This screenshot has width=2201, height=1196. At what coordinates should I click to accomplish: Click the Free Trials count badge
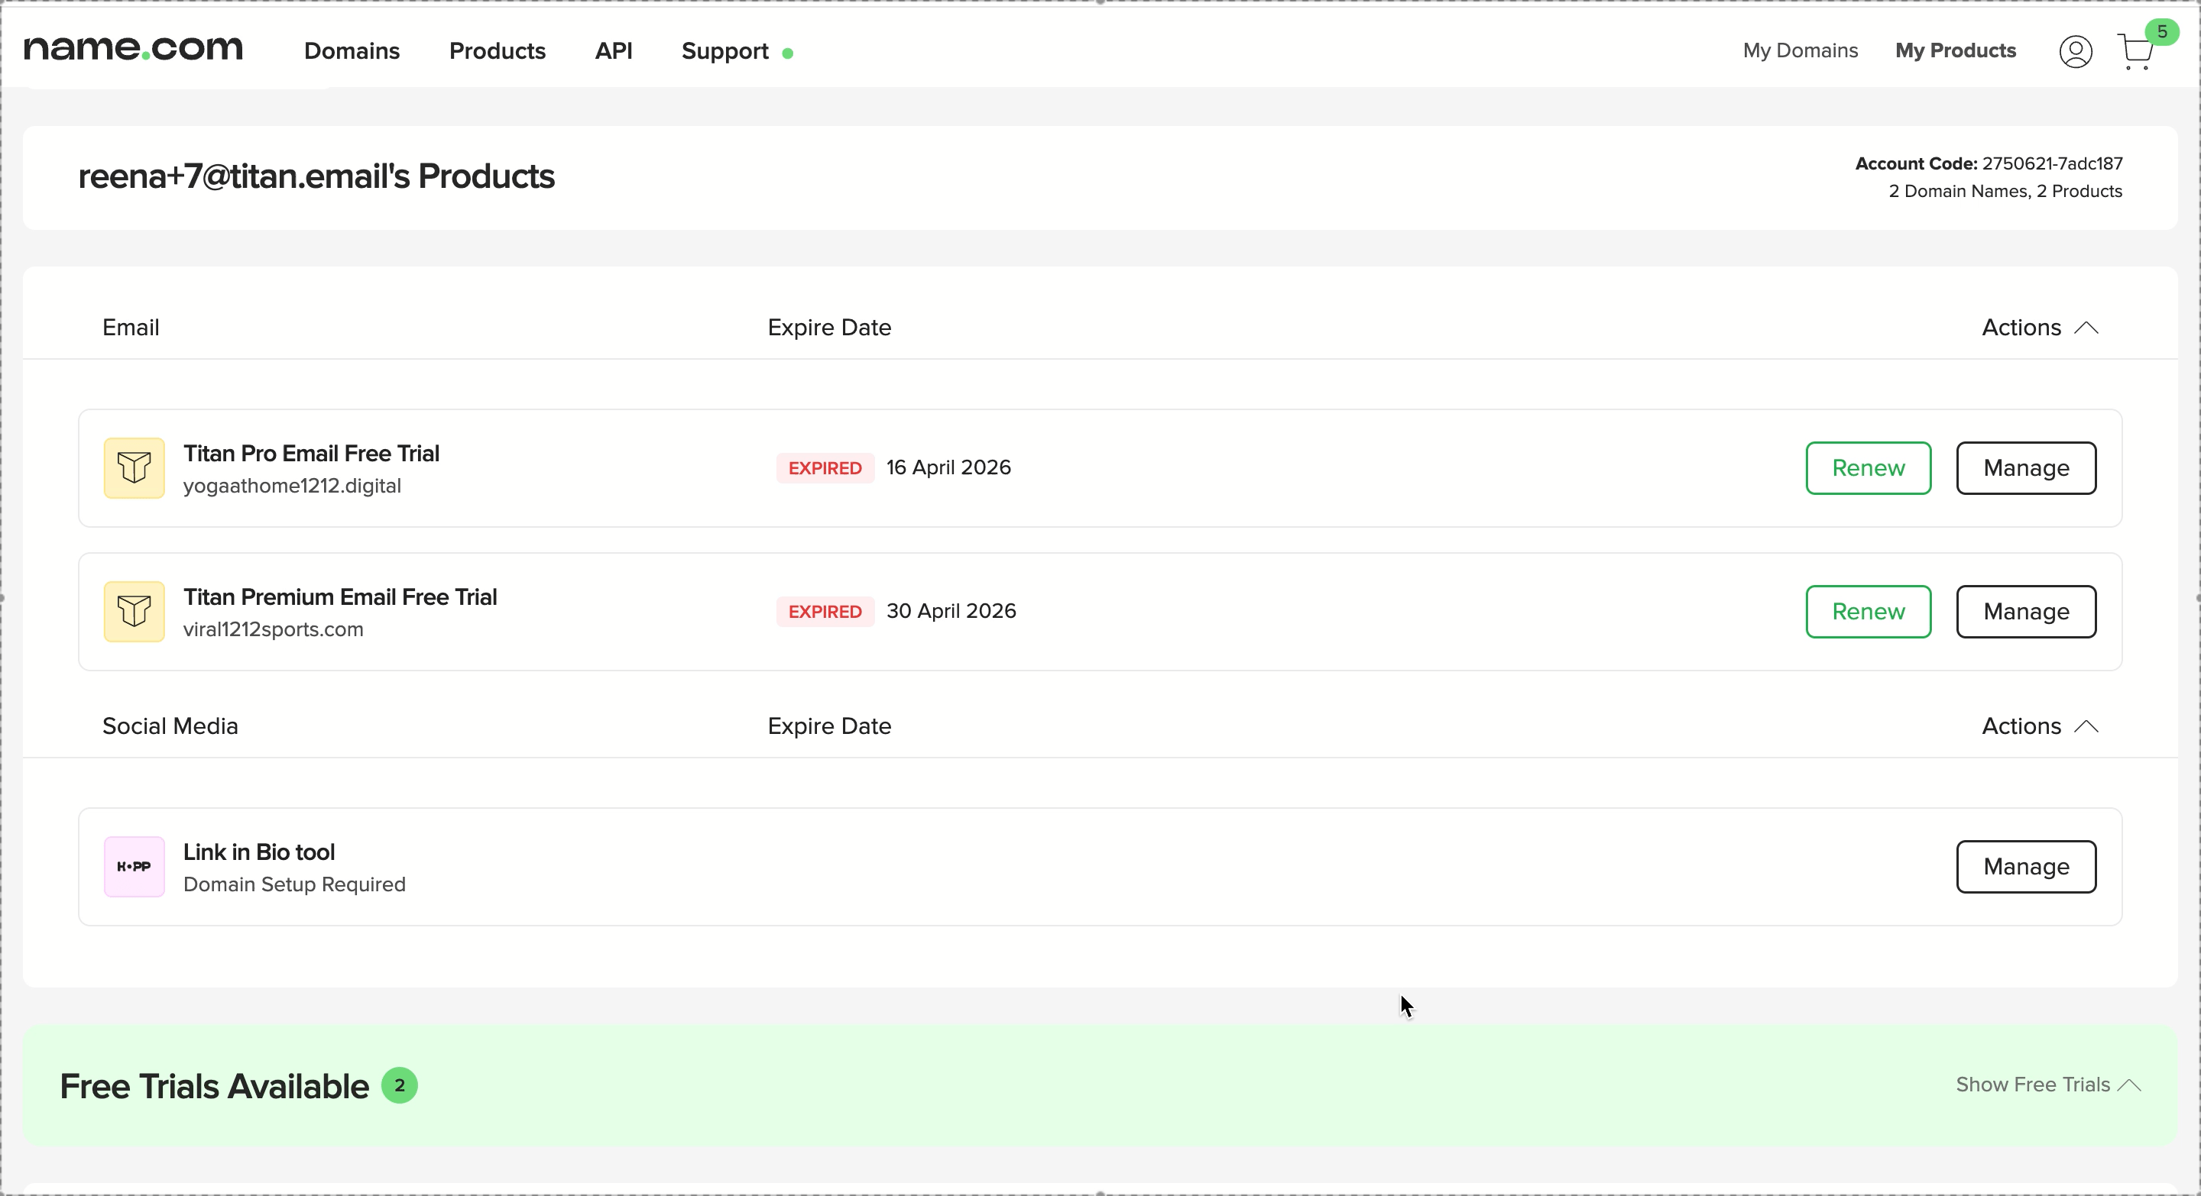pos(399,1086)
